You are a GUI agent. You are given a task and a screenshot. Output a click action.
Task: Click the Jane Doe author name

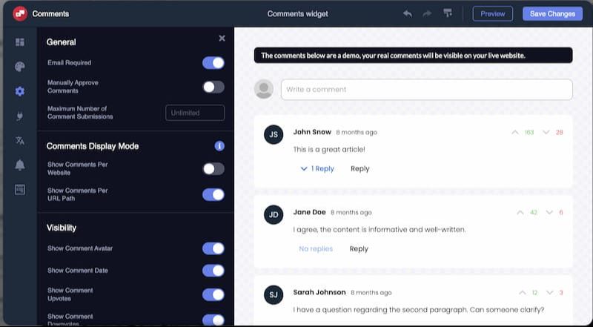309,212
